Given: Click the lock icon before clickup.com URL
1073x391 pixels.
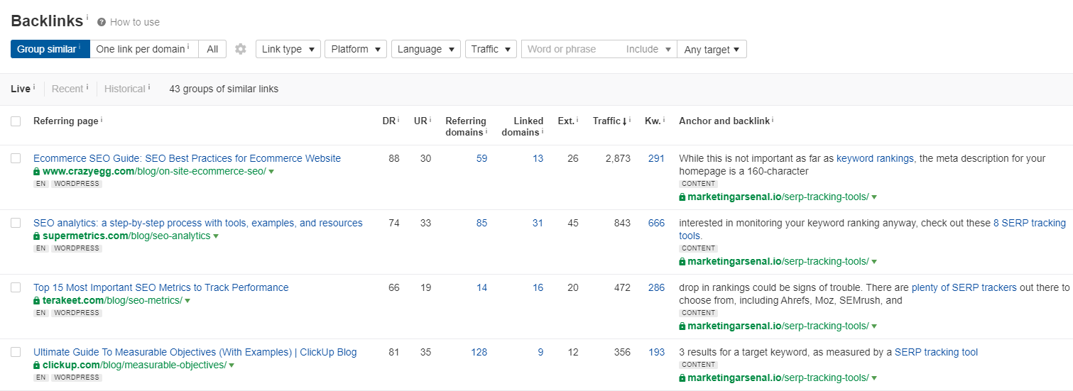Looking at the screenshot, I should 37,365.
